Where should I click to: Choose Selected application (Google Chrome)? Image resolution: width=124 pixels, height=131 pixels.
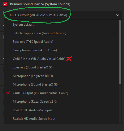tap(61, 33)
